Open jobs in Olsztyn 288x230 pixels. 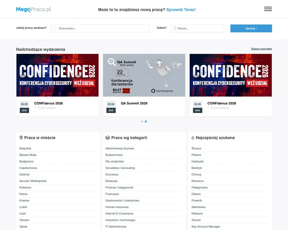24,220
